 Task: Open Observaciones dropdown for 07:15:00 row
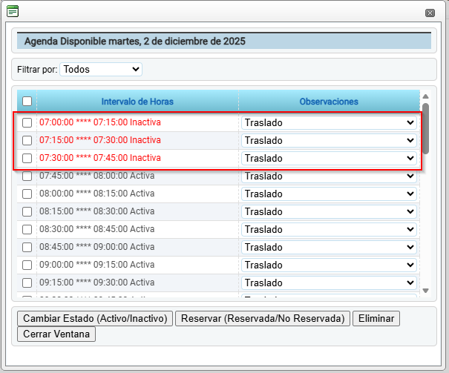point(328,140)
